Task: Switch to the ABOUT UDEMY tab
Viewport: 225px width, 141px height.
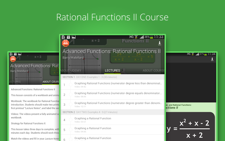Action: pos(71,70)
